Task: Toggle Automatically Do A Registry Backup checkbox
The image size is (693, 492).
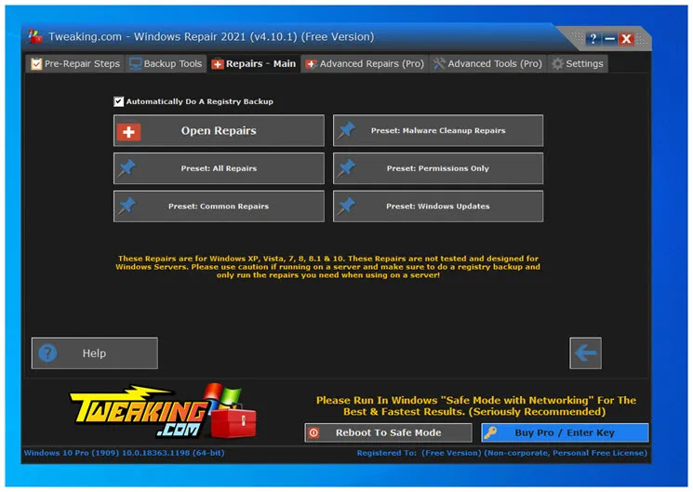Action: [118, 101]
